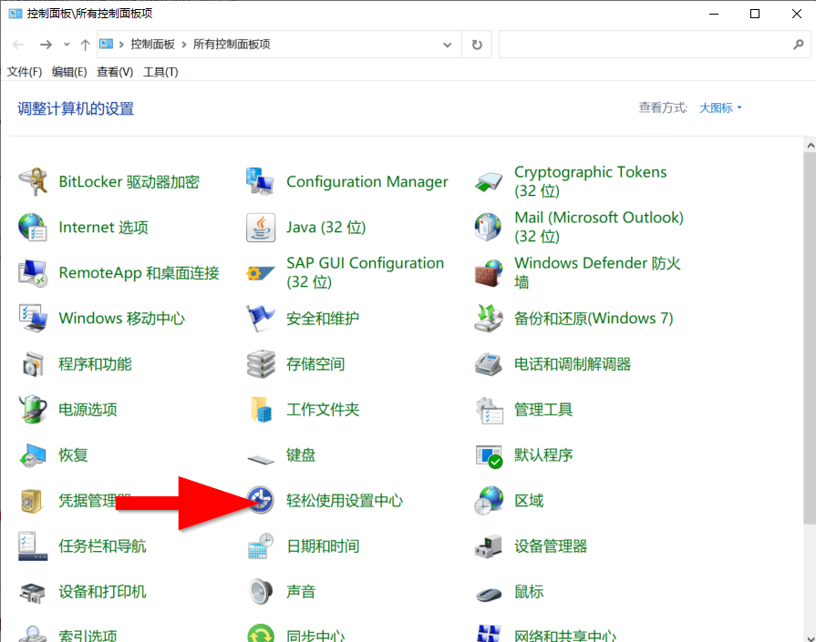
Task: Open the Internet 选项 globe icon
Action: [33, 227]
